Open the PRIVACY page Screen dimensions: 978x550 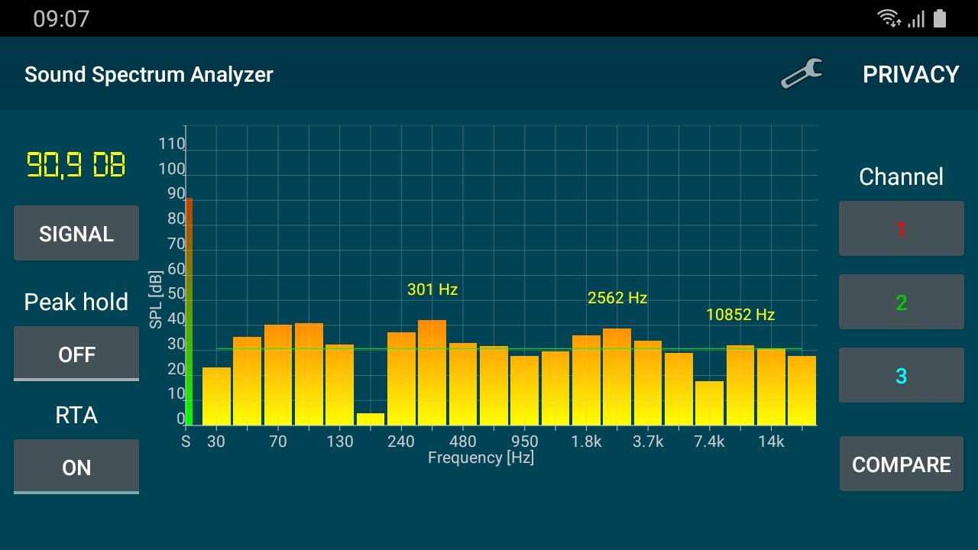[x=911, y=74]
